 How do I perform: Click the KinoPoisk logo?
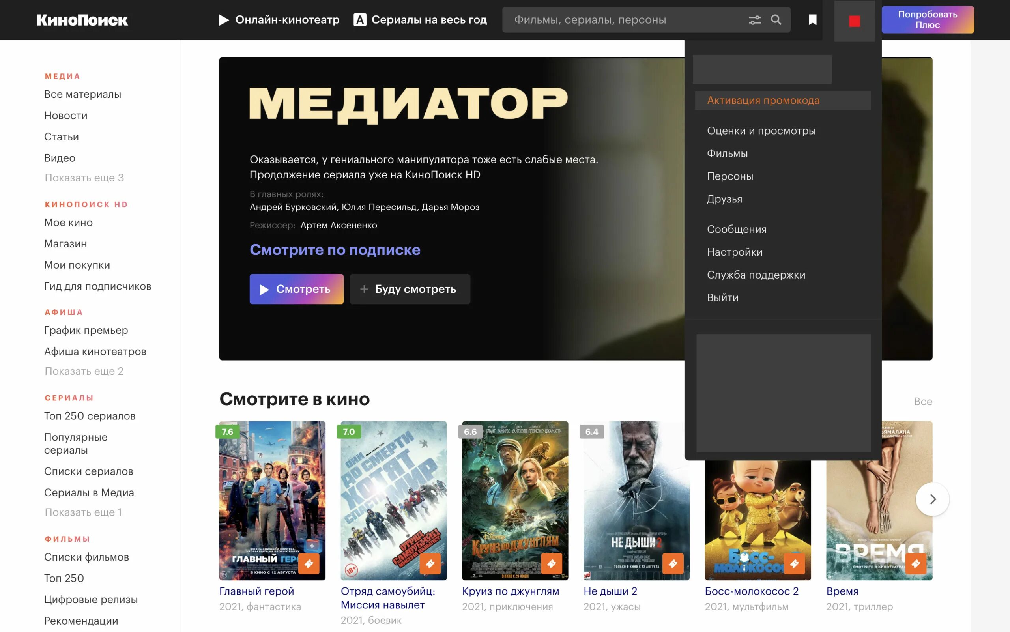tap(82, 20)
